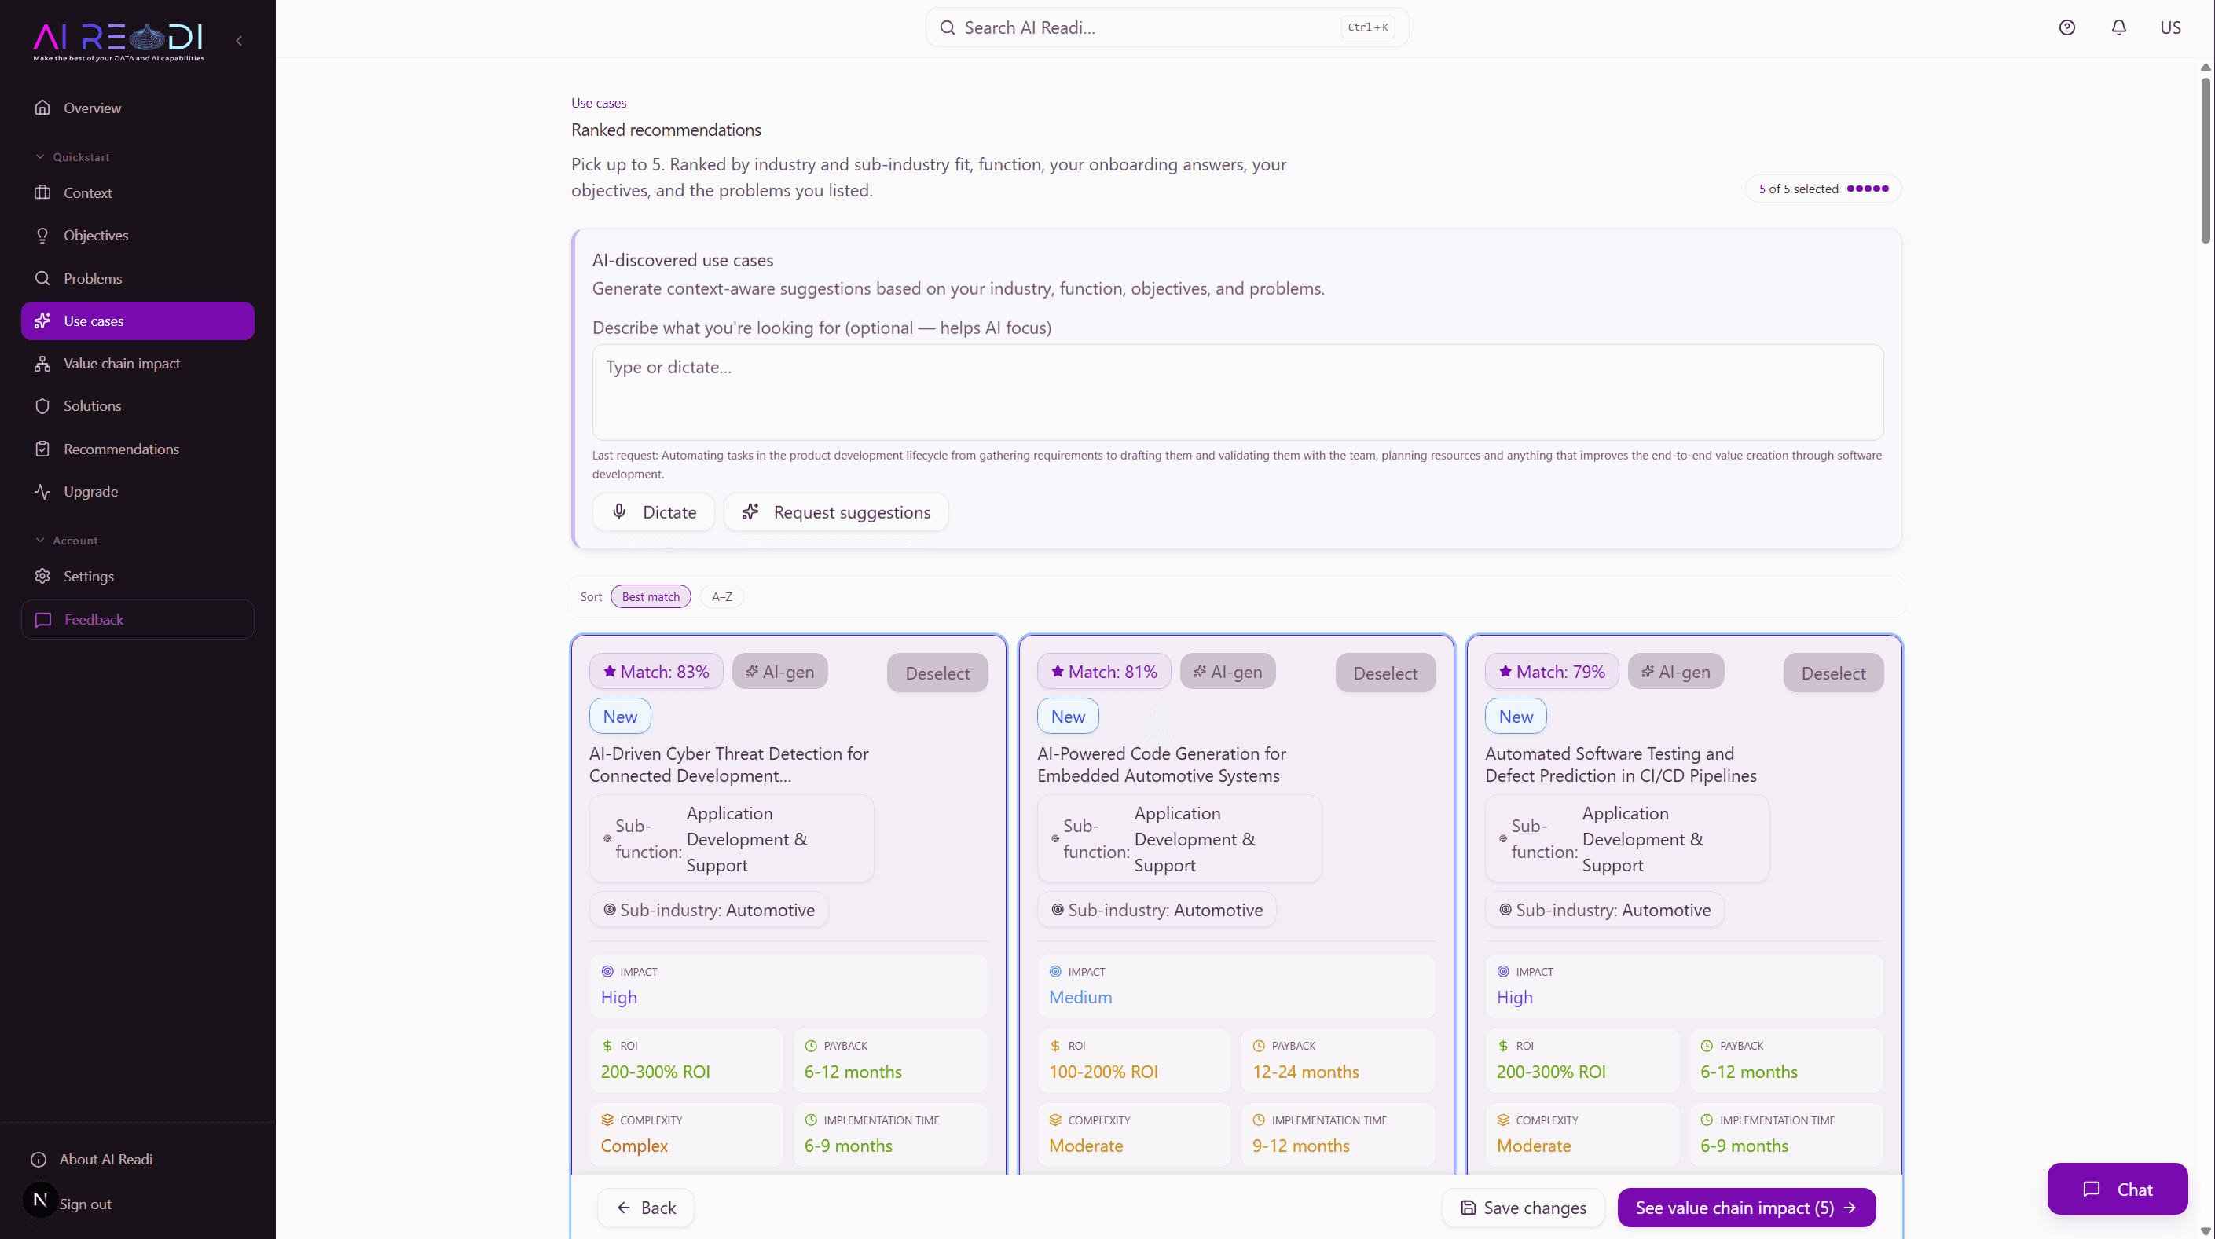The height and width of the screenshot is (1239, 2215).
Task: Click the N avatar near Sign out
Action: 39,1201
